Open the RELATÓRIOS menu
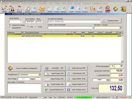The width and height of the screenshot is (132, 99). (x=87, y=4)
